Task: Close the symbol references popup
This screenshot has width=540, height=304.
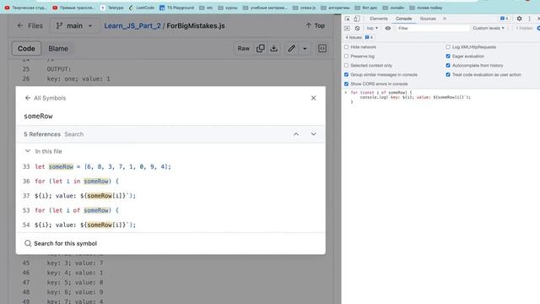Action: (x=313, y=98)
